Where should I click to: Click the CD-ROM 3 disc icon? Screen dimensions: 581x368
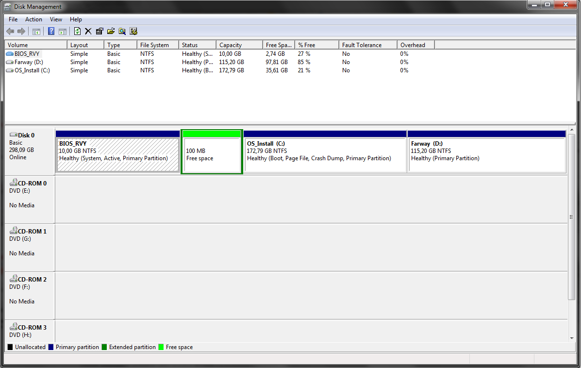coord(13,327)
